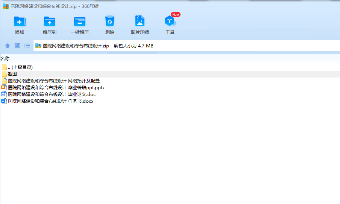
Task: Click the address bar path field
Action: 187,46
